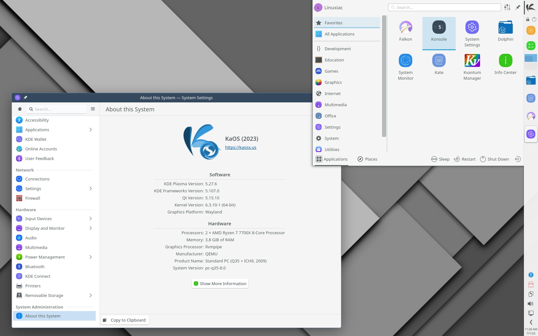Open Development category in launcher
The width and height of the screenshot is (538, 336).
(347, 49)
